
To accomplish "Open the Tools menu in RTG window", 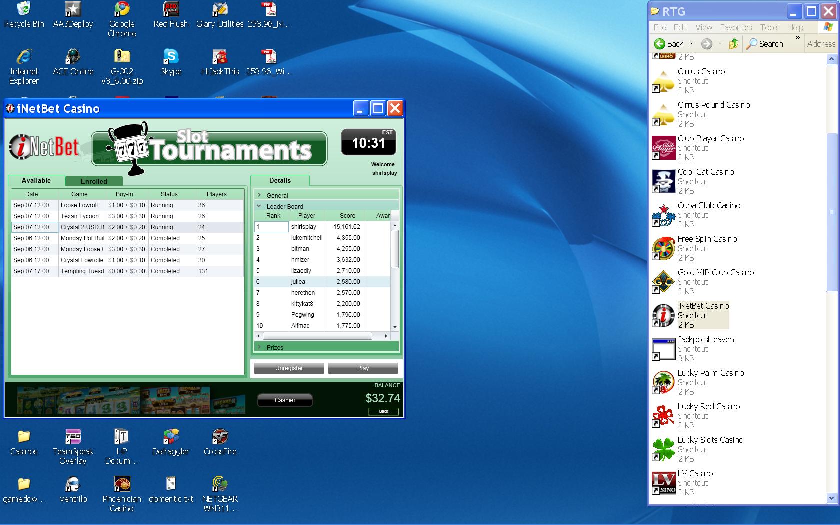I will (x=770, y=27).
